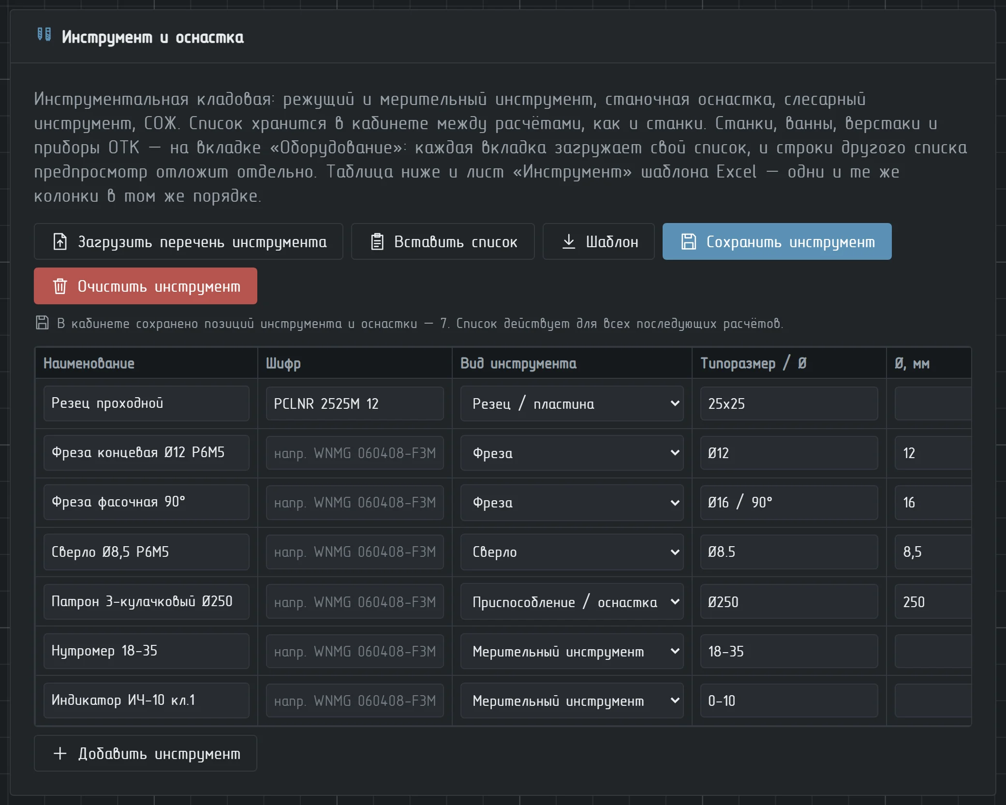Click the save icon in the cabinet status line
The width and height of the screenshot is (1006, 805).
(42, 323)
